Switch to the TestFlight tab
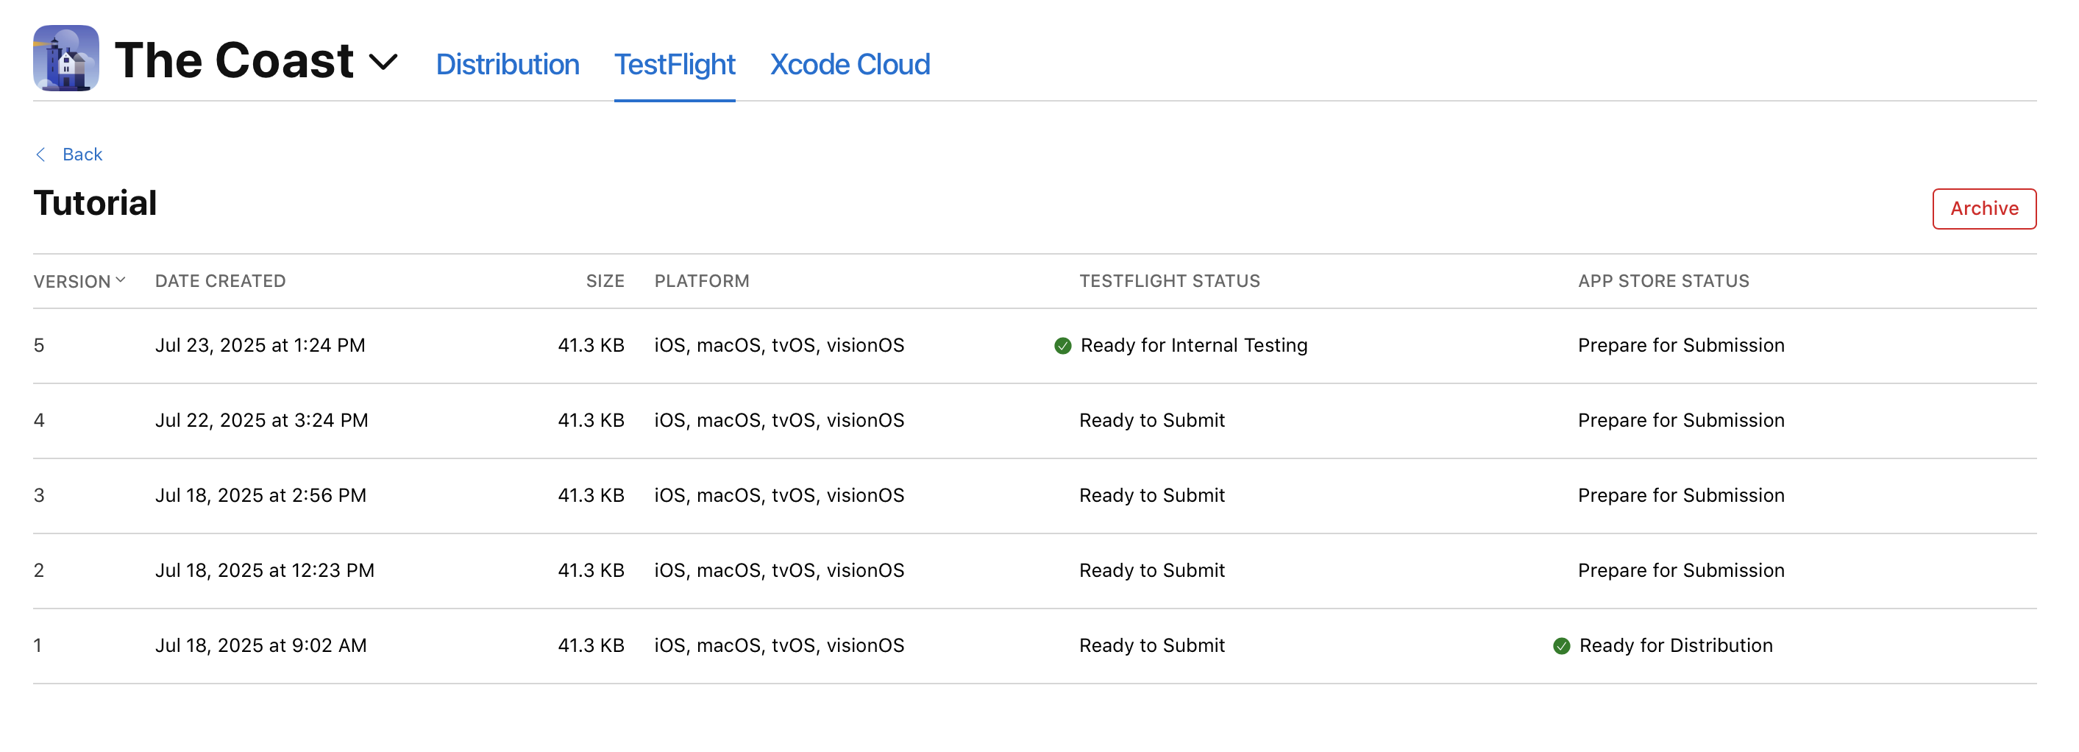 coord(674,65)
